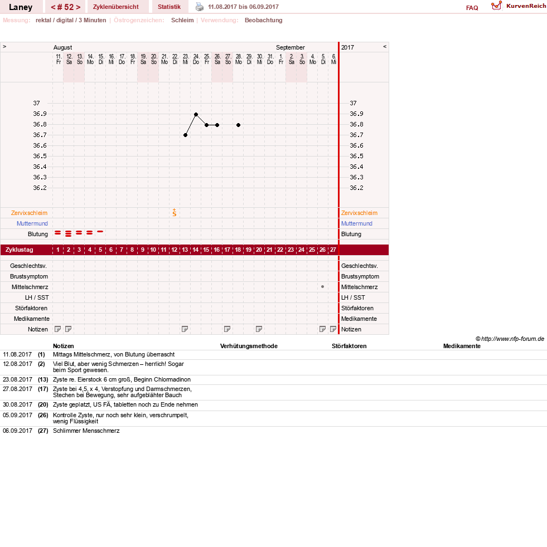Click the orange S+ cervical mucus symbol

pyautogui.click(x=175, y=212)
